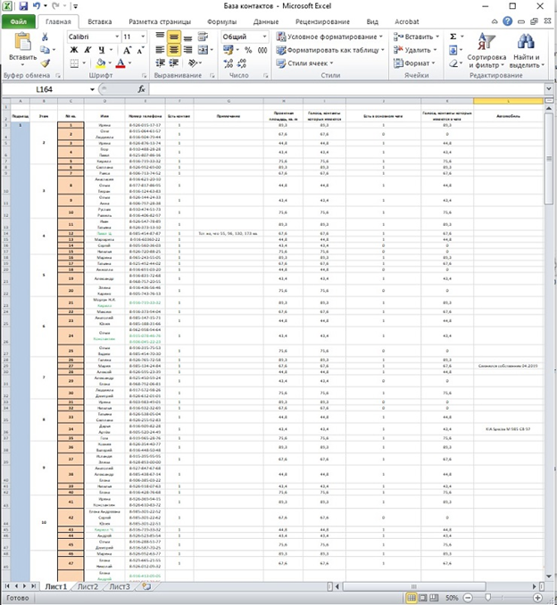Switch to the Формулы tab
The height and width of the screenshot is (605, 557).
tap(221, 21)
